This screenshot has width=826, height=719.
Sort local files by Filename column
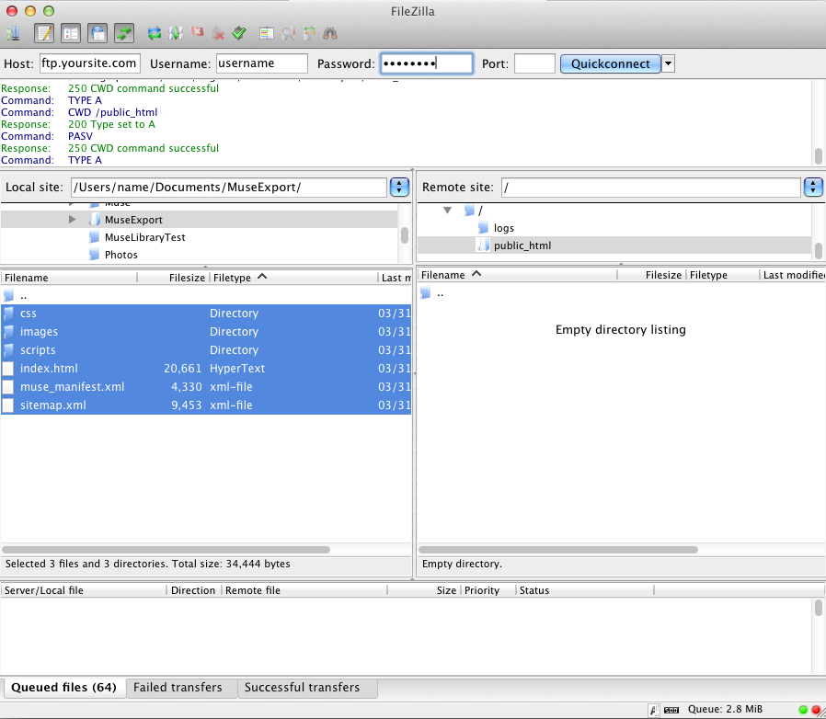click(x=69, y=278)
